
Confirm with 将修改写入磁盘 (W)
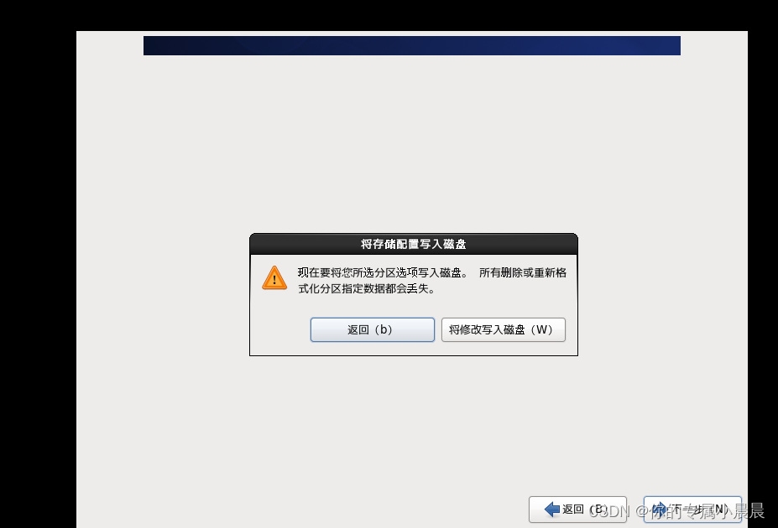pyautogui.click(x=503, y=330)
